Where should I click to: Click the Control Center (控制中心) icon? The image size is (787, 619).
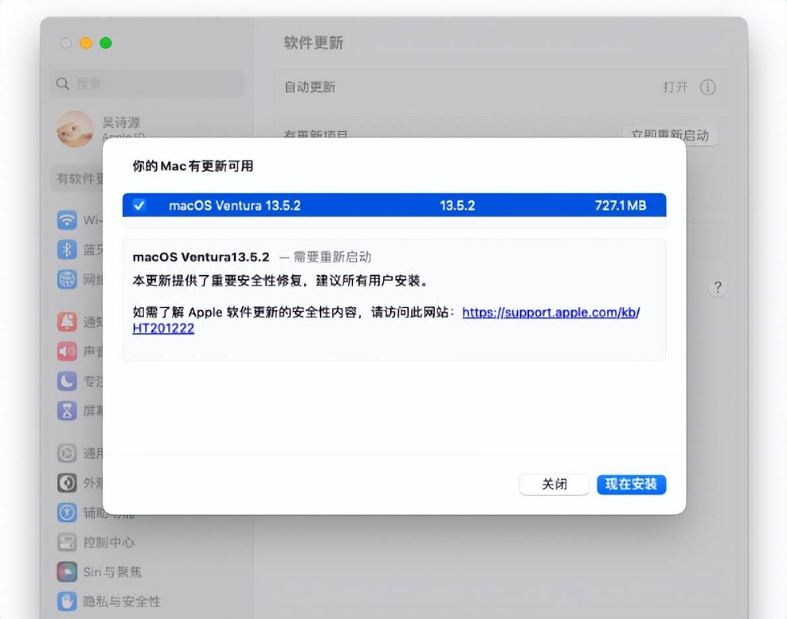pos(67,542)
